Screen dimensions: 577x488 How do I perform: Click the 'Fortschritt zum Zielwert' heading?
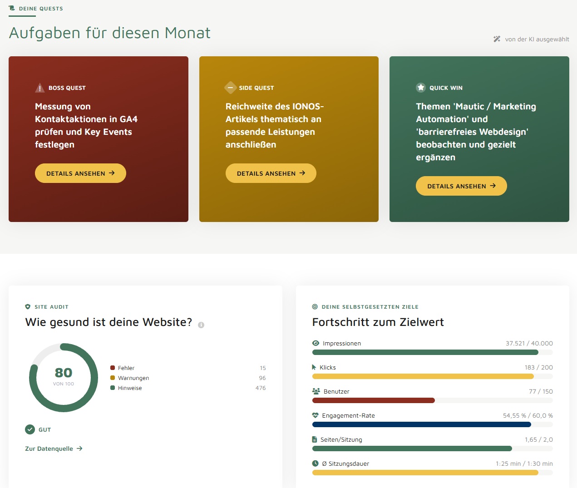[x=378, y=322]
